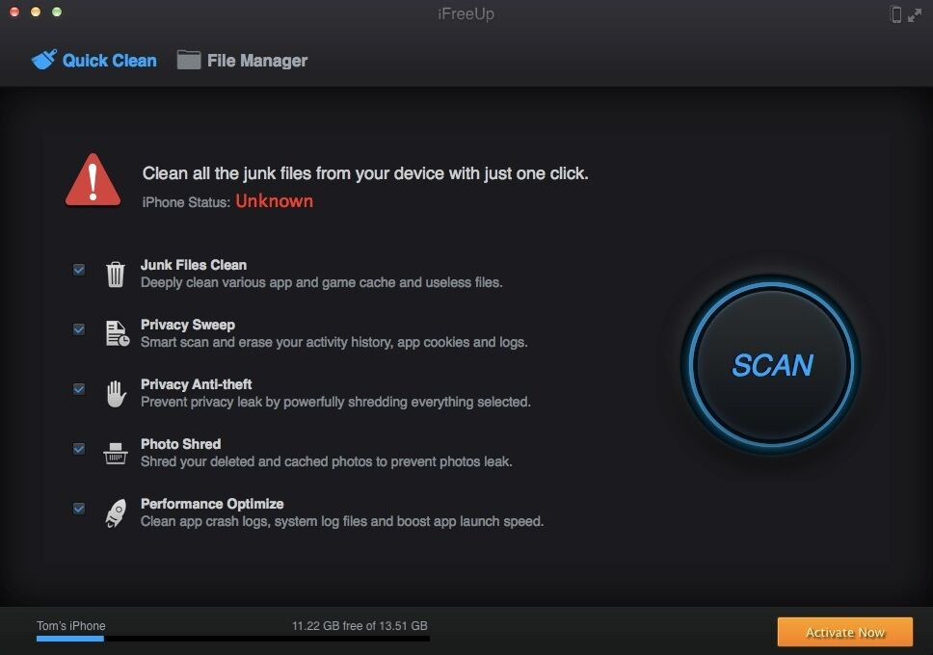Click the iFreeUp window title

click(x=466, y=13)
